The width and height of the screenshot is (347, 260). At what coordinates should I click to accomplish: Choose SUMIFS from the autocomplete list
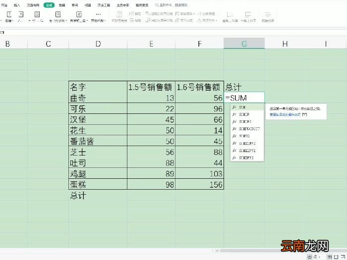[x=247, y=122]
